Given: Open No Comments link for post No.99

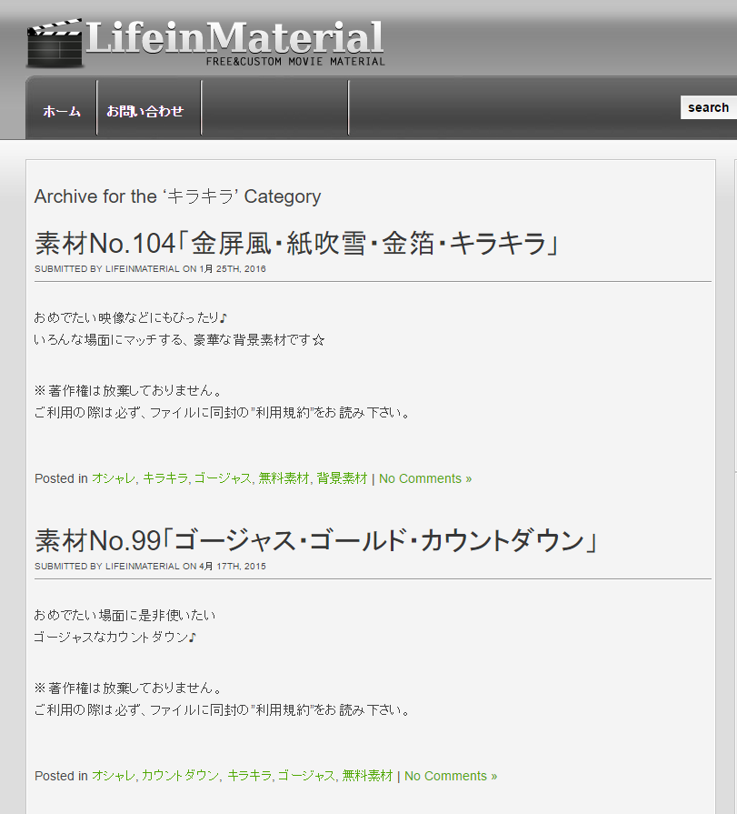Looking at the screenshot, I should coord(451,776).
